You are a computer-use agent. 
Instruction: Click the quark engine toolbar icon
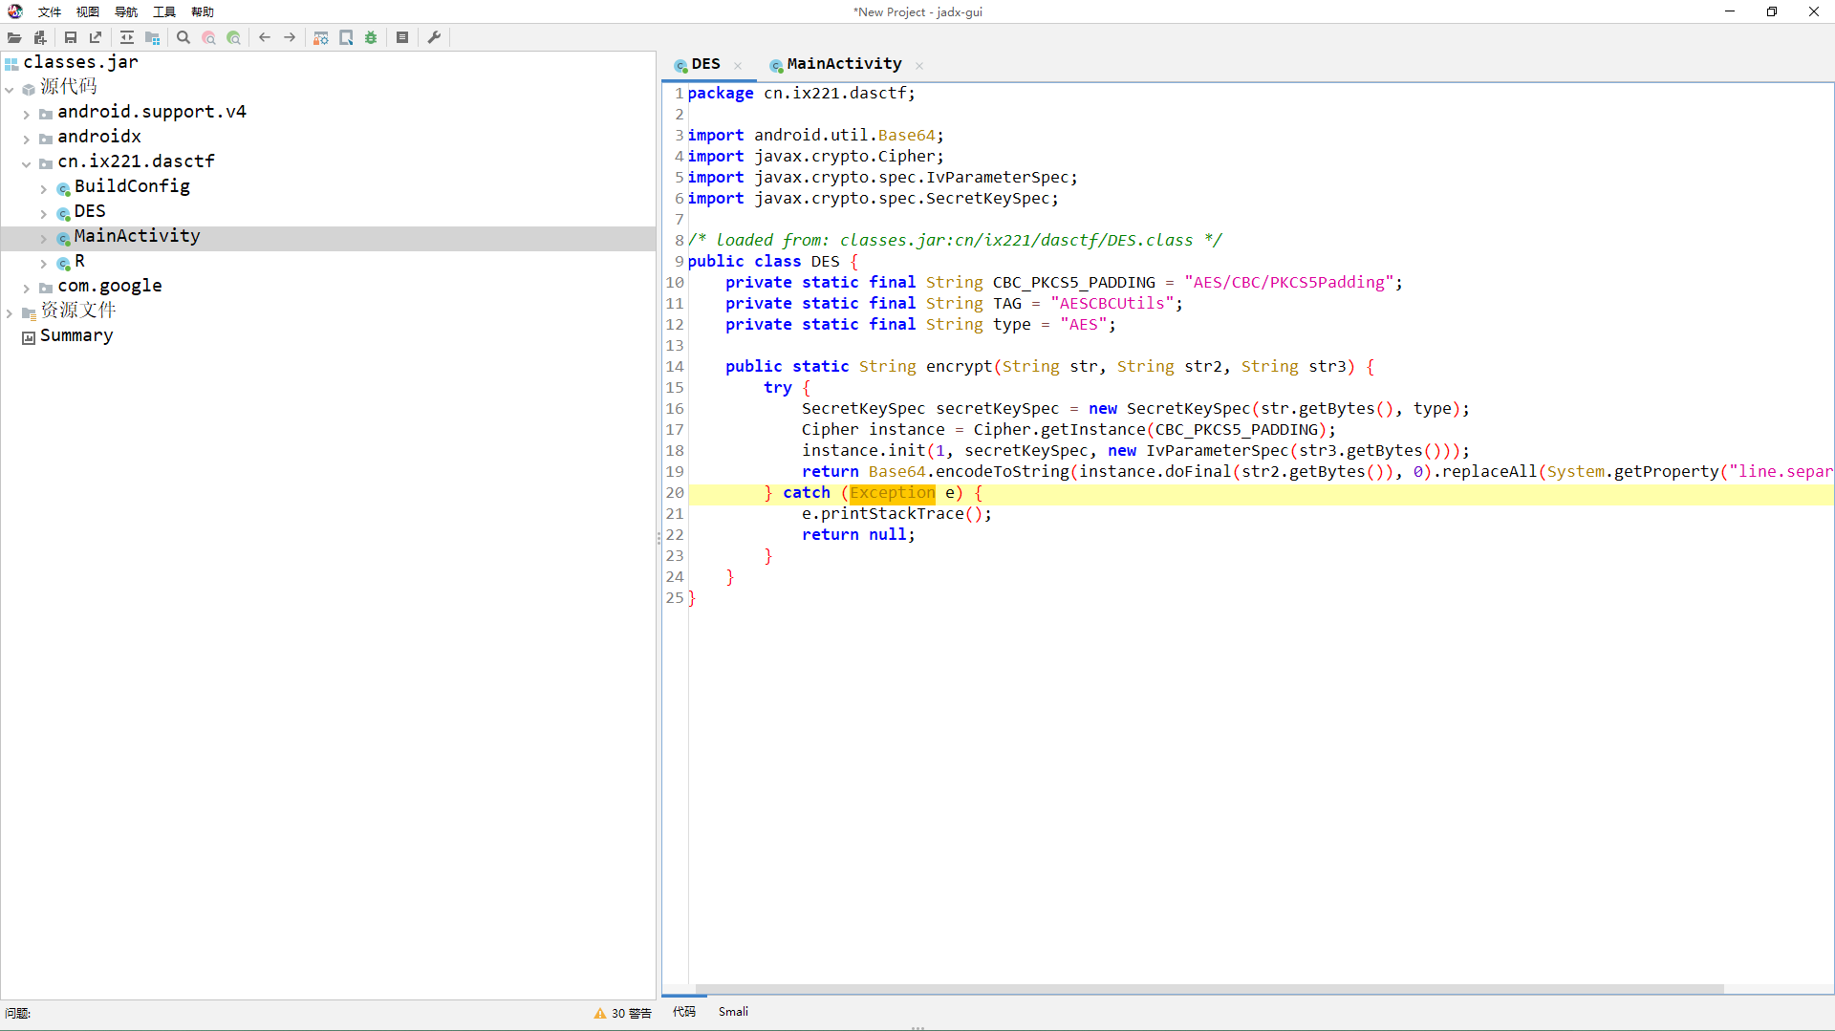coord(346,37)
